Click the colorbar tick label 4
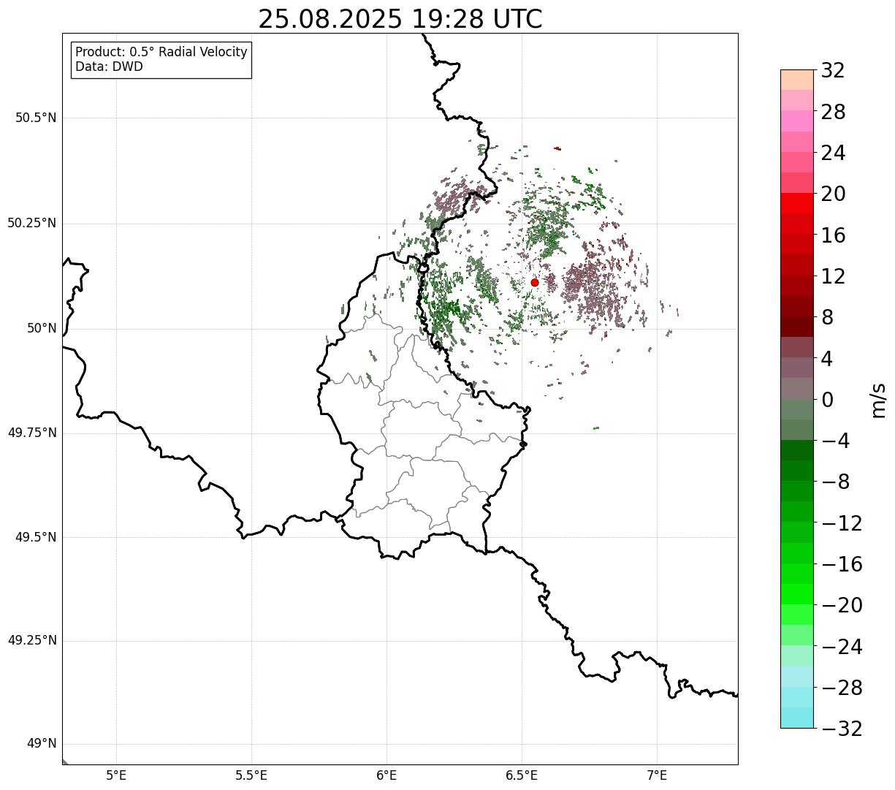The image size is (895, 790). point(827,358)
